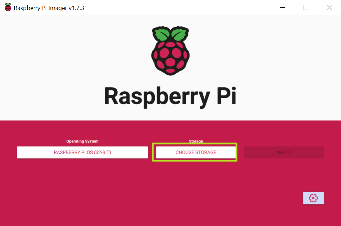The width and height of the screenshot is (341, 226).
Task: Click the disabled WRITE button
Action: click(x=284, y=152)
